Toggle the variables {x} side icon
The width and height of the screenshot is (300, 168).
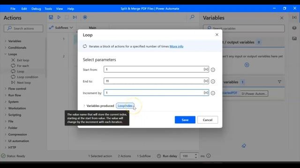point(294,17)
